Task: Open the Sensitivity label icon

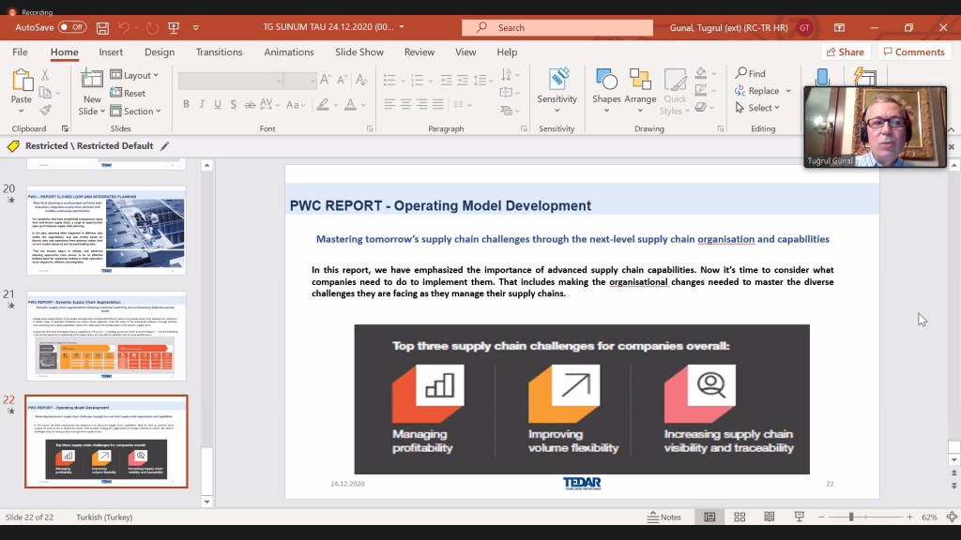Action: [557, 81]
